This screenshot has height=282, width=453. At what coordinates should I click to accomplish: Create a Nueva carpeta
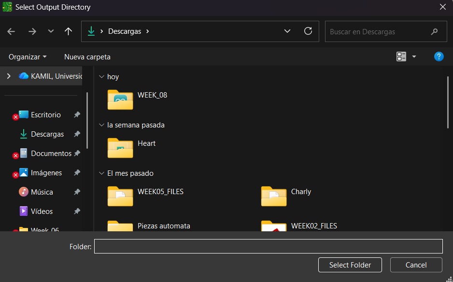point(87,57)
